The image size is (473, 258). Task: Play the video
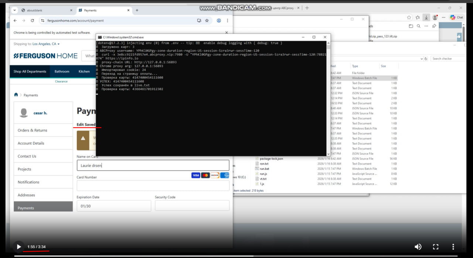pyautogui.click(x=18, y=247)
